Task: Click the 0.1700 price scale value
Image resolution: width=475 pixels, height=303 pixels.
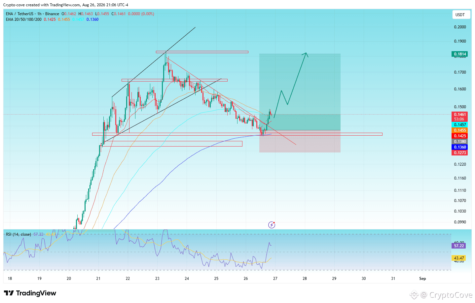Action: pyautogui.click(x=460, y=72)
